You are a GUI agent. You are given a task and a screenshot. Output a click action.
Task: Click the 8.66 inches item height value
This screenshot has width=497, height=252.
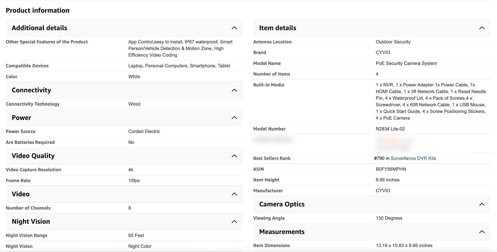[388, 180]
